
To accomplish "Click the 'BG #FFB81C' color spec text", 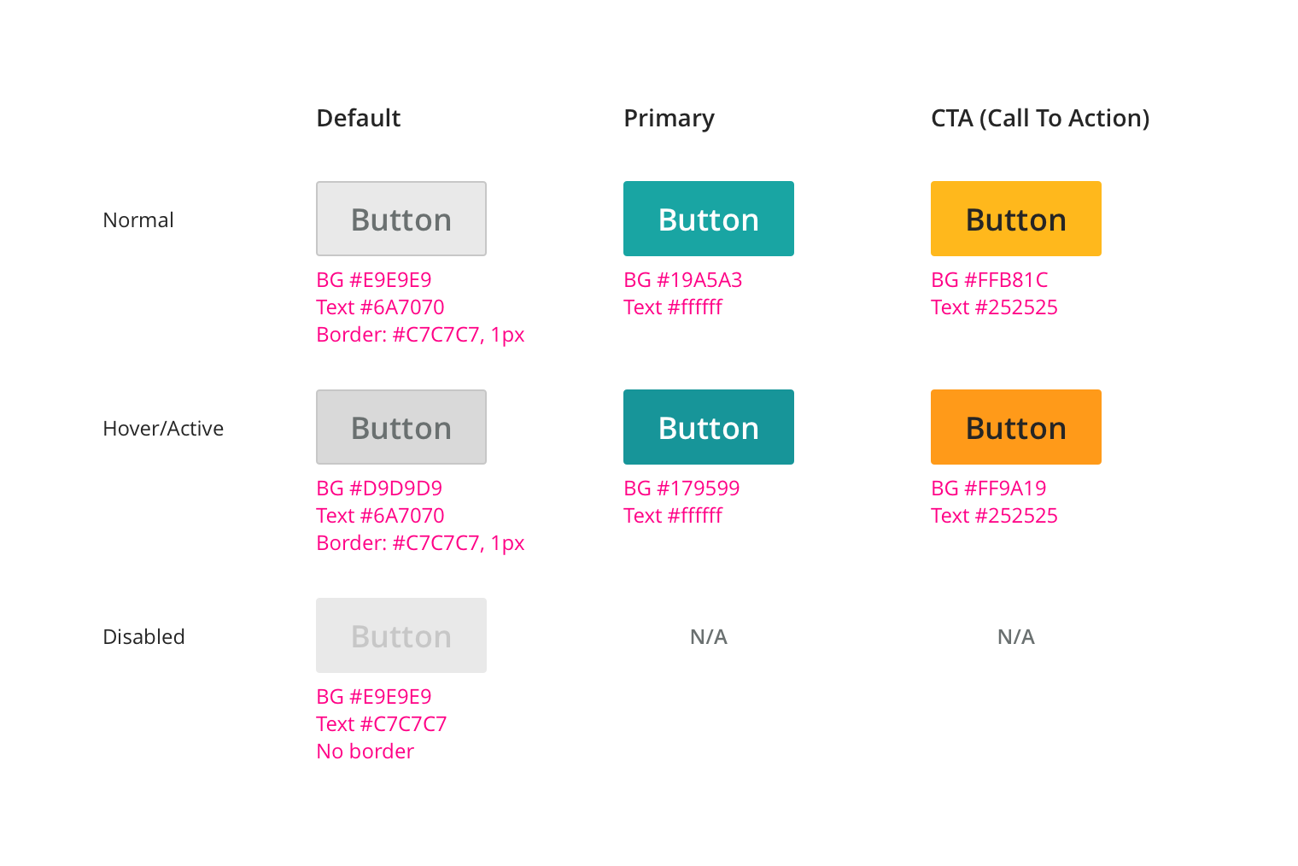I will tap(989, 280).
